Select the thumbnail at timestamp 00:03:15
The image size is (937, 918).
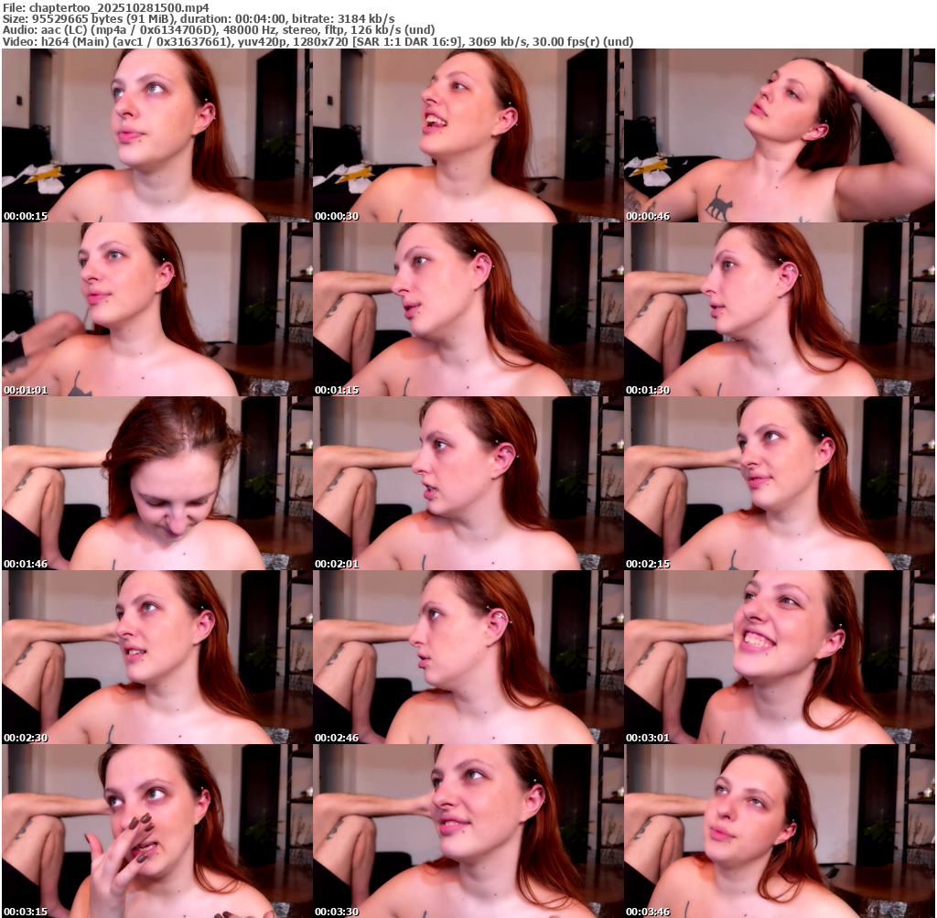156,831
